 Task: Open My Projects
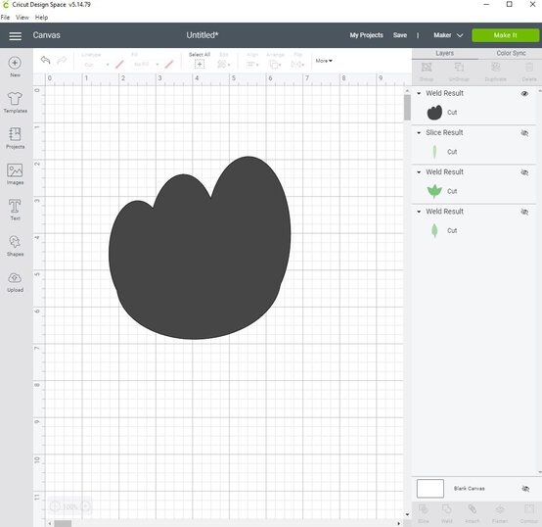(367, 35)
